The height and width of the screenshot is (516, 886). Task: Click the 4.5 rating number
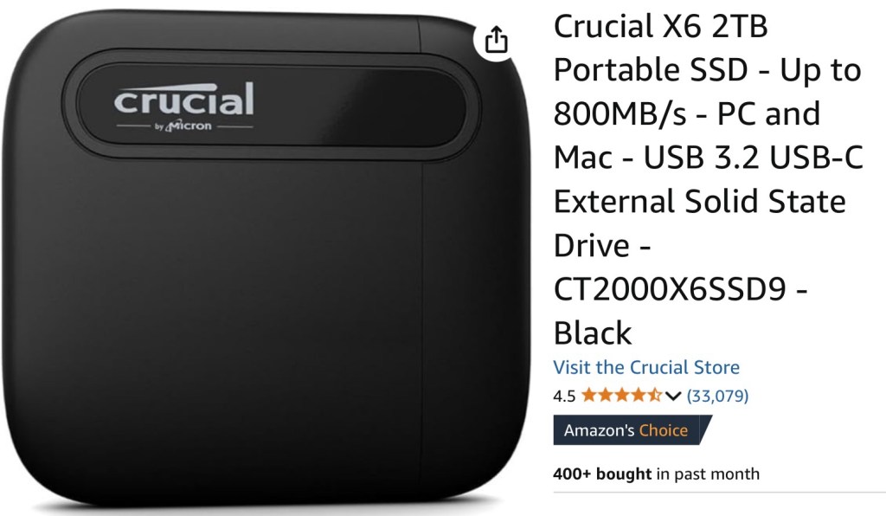pos(564,397)
